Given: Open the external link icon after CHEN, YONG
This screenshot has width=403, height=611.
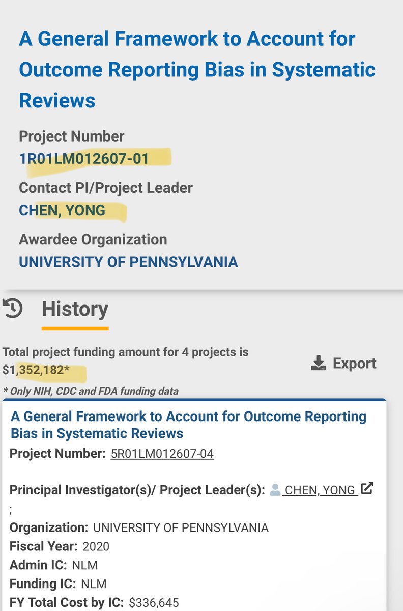Looking at the screenshot, I should 366,489.
